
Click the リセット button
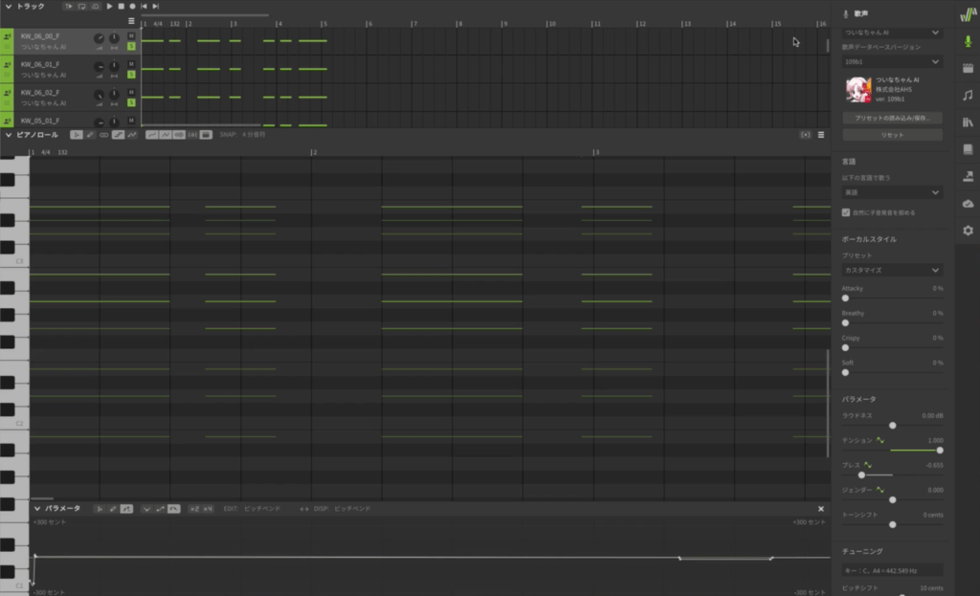(x=892, y=136)
